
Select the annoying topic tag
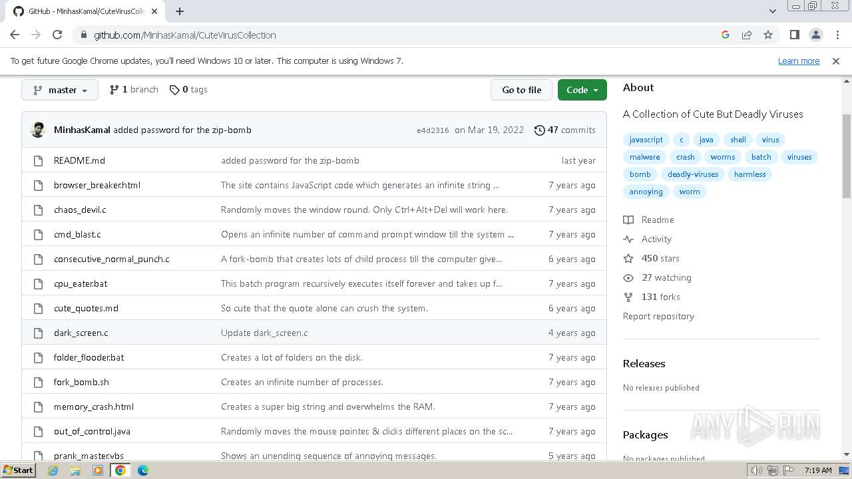click(x=646, y=192)
